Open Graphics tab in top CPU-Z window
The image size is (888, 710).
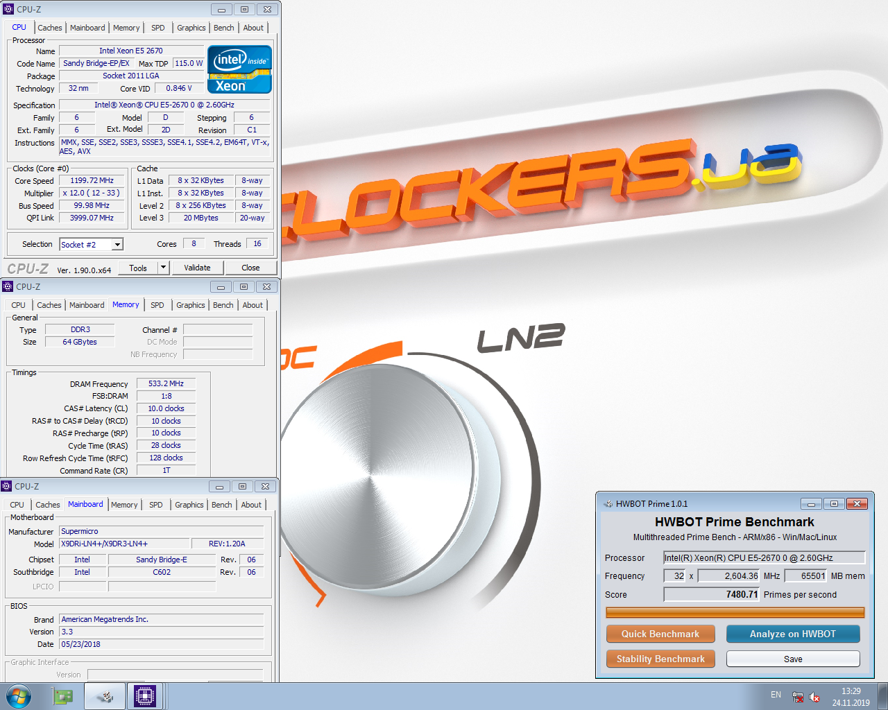tap(191, 28)
